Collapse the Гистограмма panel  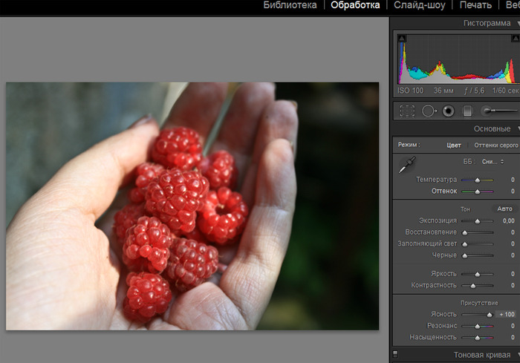tap(518, 23)
